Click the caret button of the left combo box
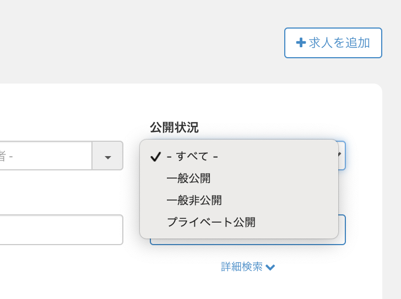This screenshot has height=299, width=401. pyautogui.click(x=107, y=156)
